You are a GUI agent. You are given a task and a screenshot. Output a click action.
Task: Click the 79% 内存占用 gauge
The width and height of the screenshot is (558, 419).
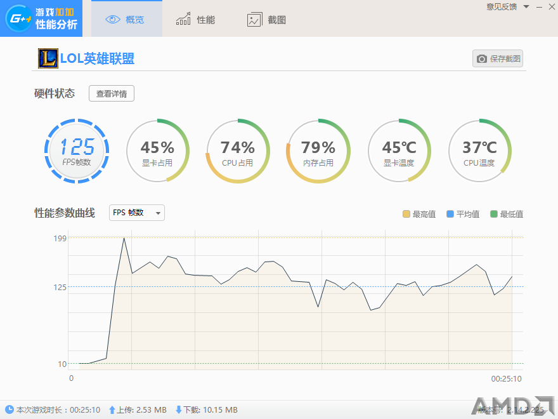point(318,151)
